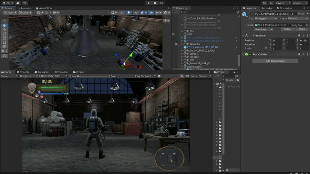
Task: Collapse the GameObject hierarchy item
Action: pos(182,67)
